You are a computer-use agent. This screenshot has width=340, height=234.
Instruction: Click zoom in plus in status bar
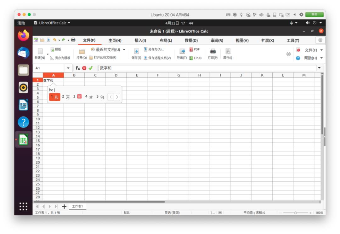pyautogui.click(x=310, y=213)
